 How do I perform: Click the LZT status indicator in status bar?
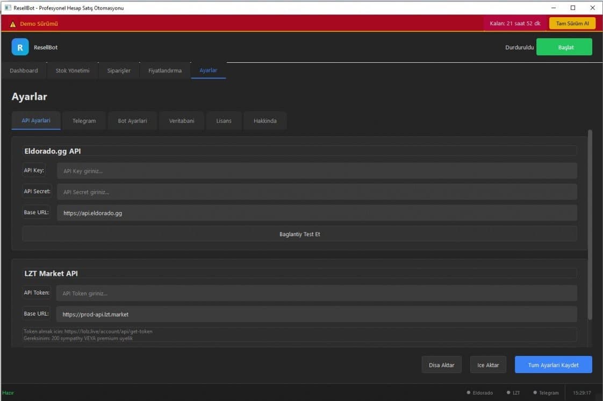click(x=513, y=392)
